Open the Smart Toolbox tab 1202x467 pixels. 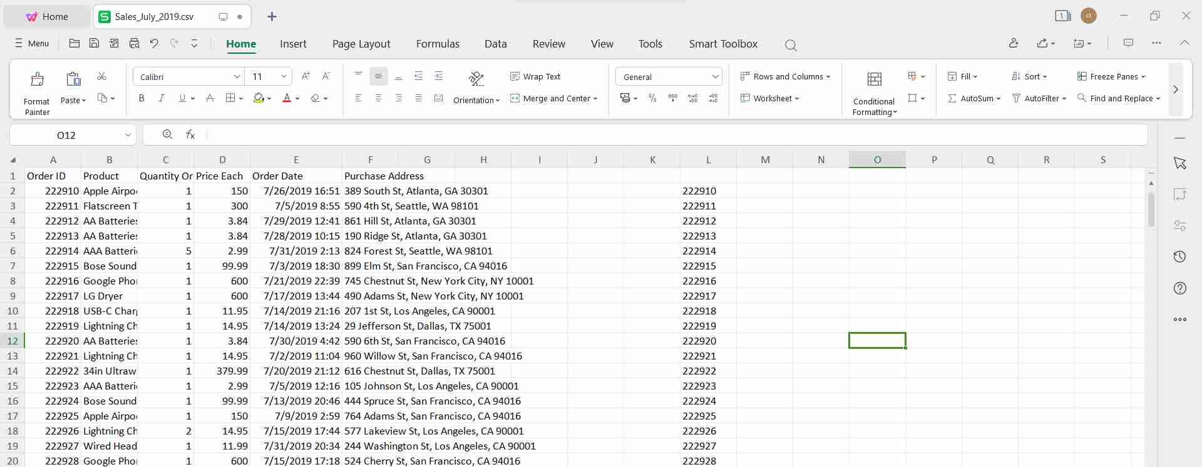[x=723, y=44]
